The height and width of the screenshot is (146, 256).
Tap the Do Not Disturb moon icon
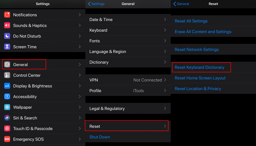7,36
